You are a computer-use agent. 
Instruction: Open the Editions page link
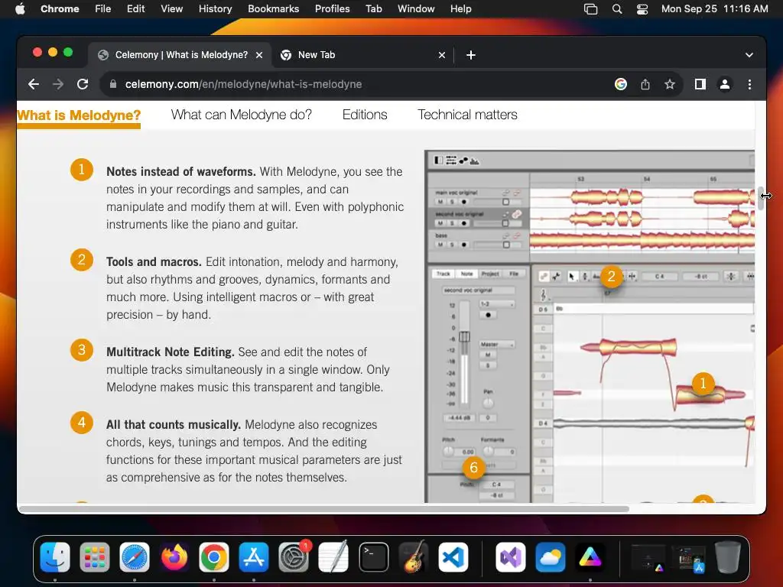click(365, 115)
